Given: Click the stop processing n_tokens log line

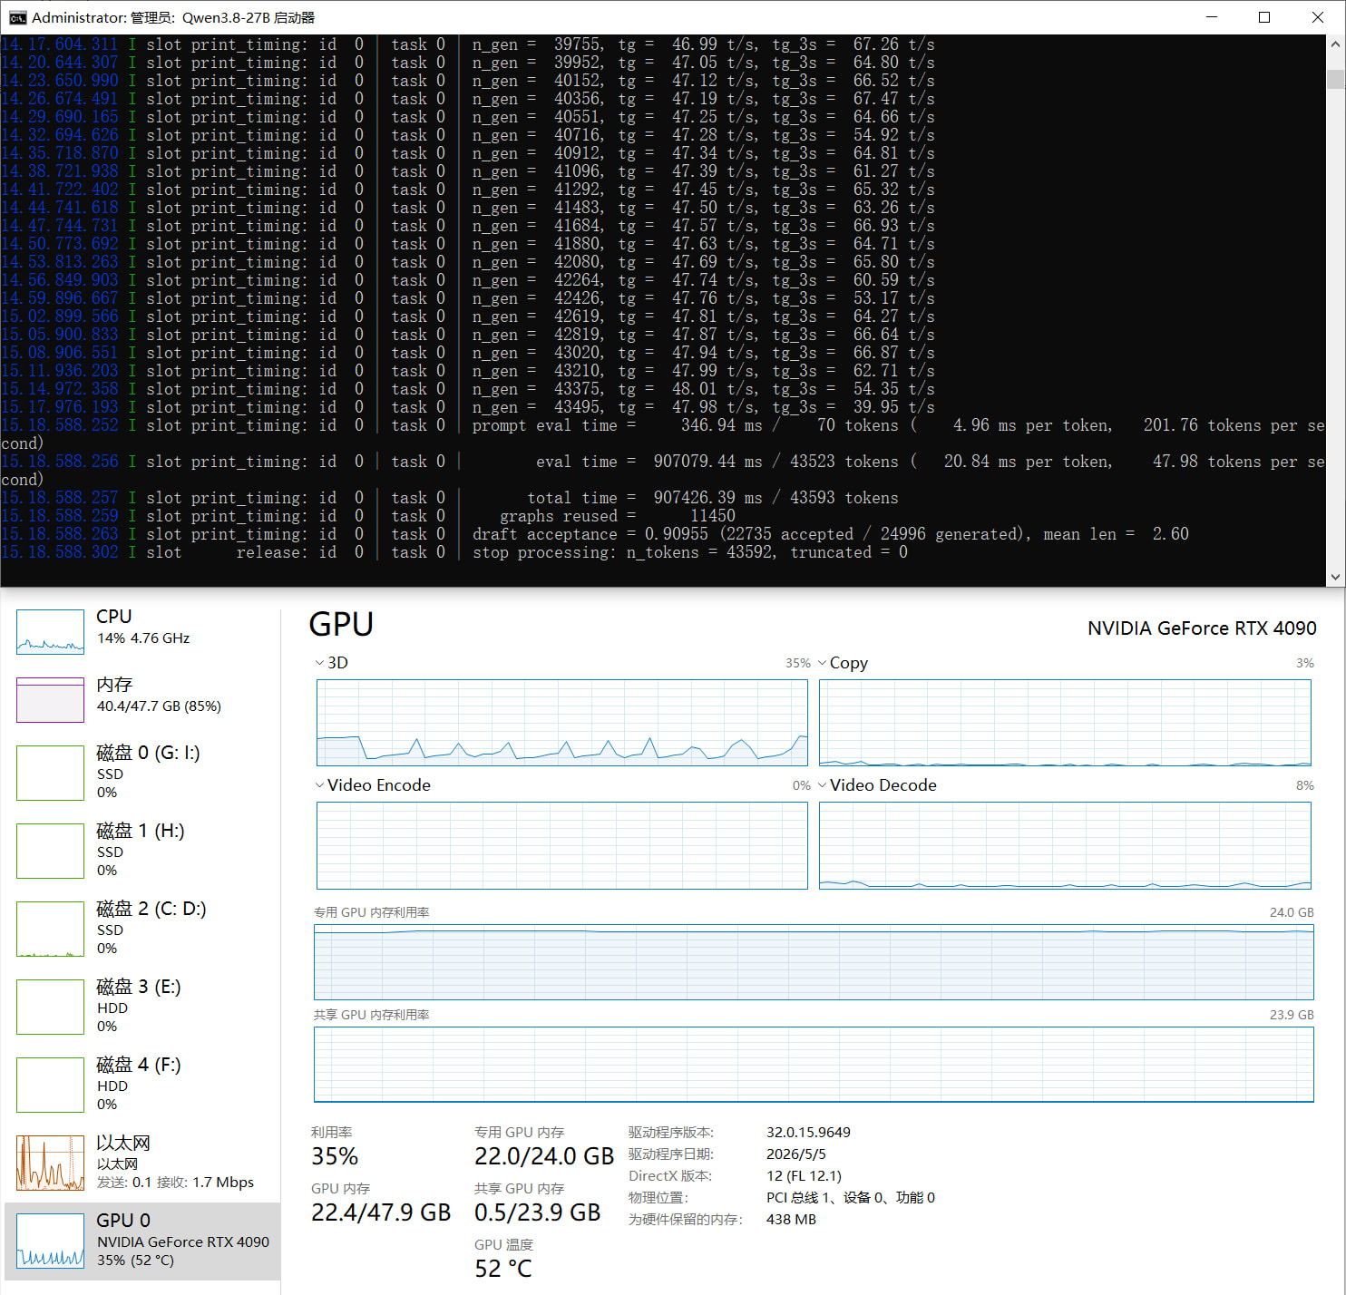Looking at the screenshot, I should point(454,552).
